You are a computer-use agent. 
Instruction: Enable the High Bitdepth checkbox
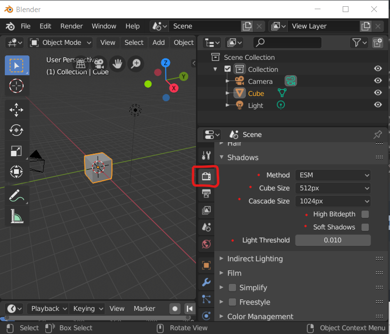[x=365, y=214]
